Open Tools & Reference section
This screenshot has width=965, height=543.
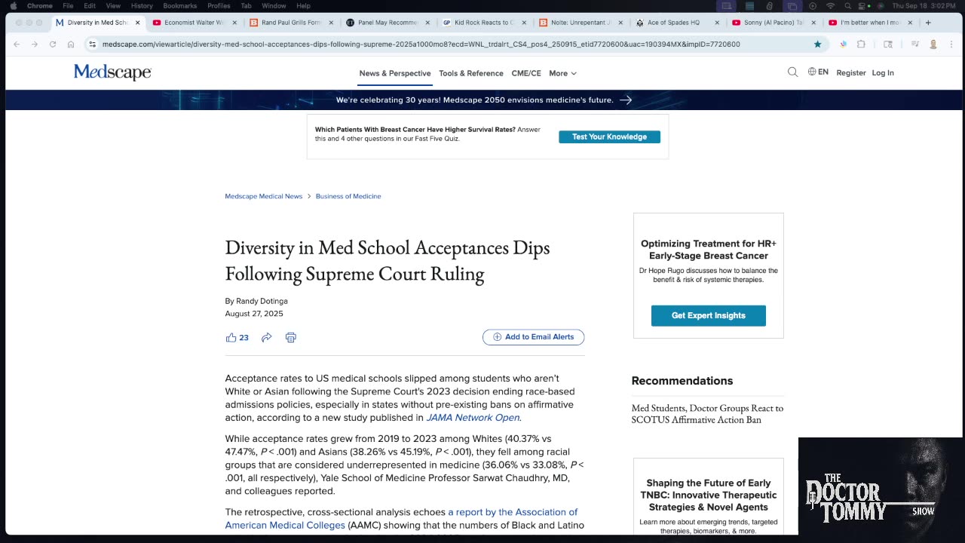[471, 73]
